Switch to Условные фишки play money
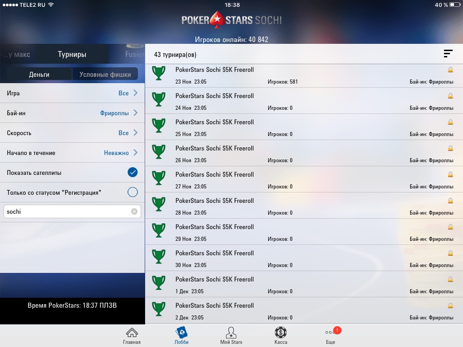The width and height of the screenshot is (463, 347). tap(105, 75)
